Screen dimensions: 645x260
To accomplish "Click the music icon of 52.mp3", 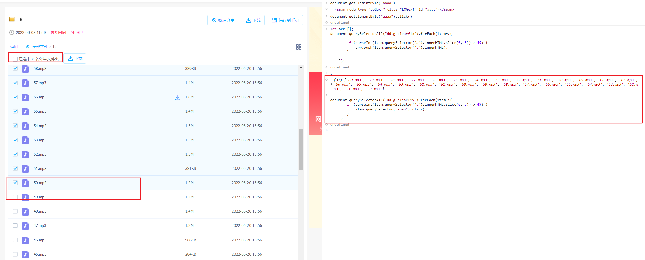I will (25, 154).
